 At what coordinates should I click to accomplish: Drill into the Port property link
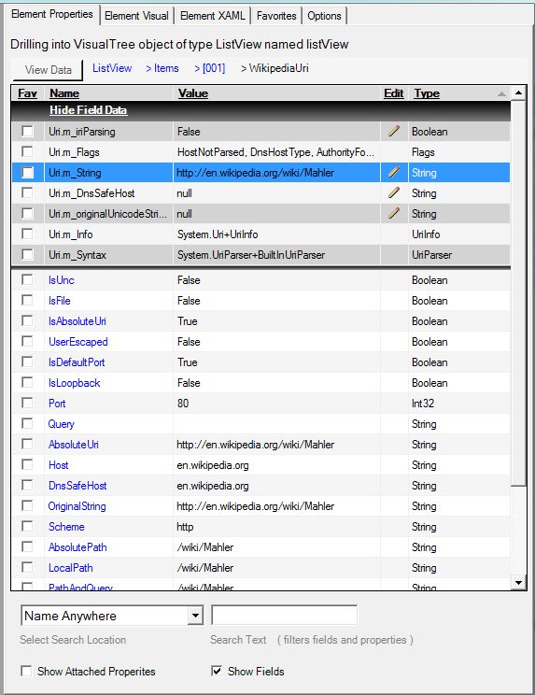coord(57,404)
